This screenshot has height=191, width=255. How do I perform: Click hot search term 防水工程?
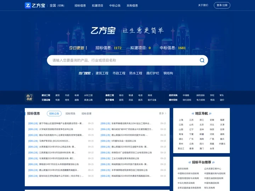point(136,73)
